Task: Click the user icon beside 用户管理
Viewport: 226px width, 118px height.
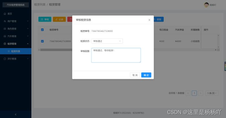Action: point(5,21)
